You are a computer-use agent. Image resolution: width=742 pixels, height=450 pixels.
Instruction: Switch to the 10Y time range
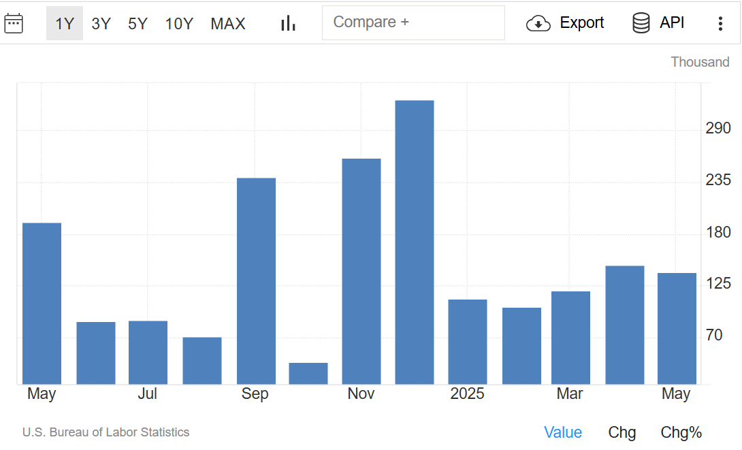tap(179, 23)
